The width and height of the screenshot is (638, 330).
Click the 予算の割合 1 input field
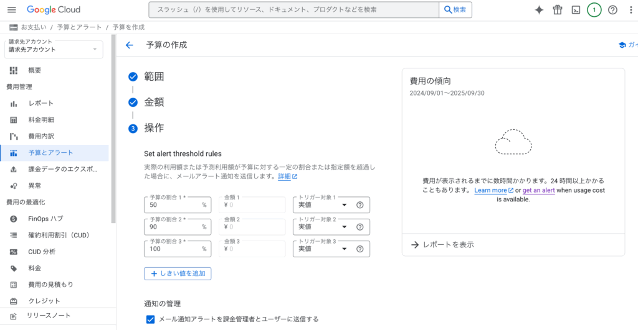coord(172,205)
